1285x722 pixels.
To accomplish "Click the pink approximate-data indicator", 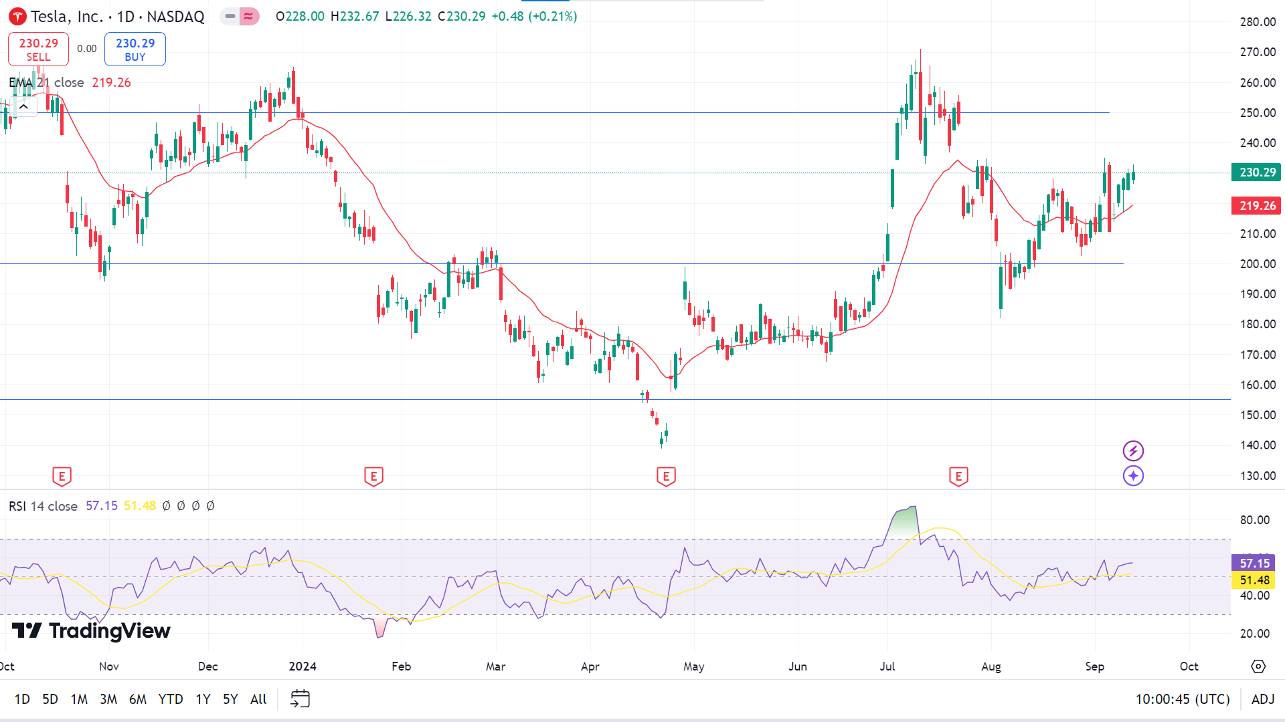I will click(x=249, y=16).
